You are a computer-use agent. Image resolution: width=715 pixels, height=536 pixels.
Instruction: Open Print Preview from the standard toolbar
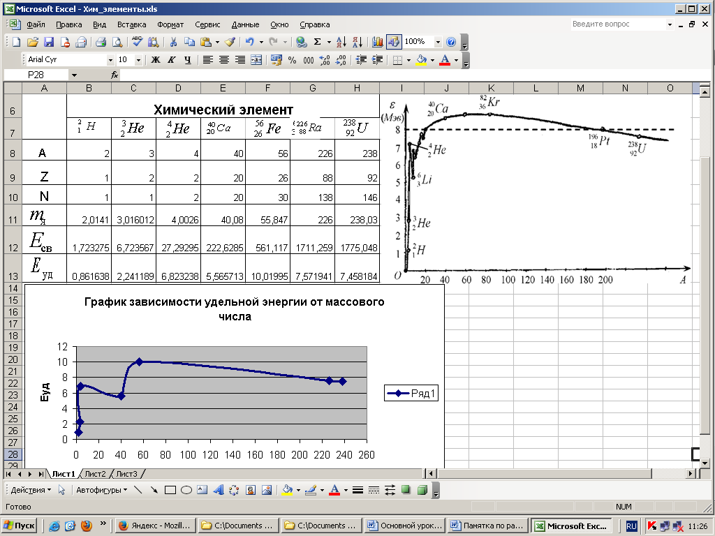[x=117, y=42]
